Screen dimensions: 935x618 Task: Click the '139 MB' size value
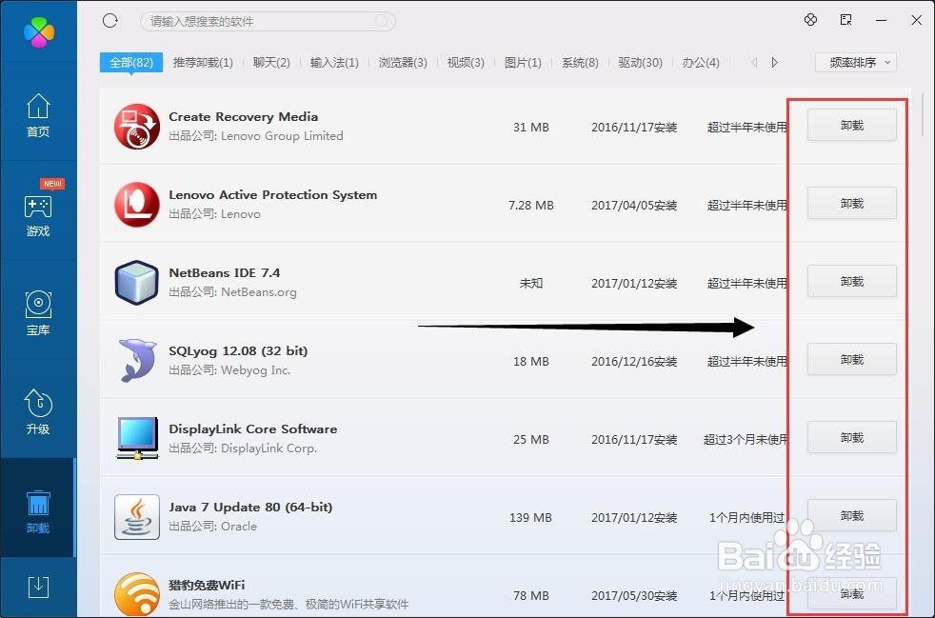pyautogui.click(x=530, y=518)
